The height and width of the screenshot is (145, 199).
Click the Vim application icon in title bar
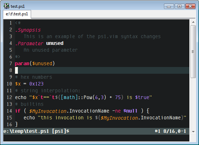(6, 6)
